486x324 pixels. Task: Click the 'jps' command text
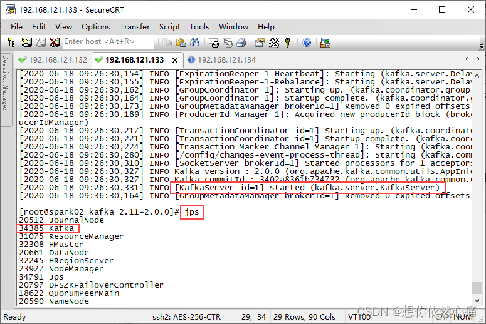click(192, 212)
